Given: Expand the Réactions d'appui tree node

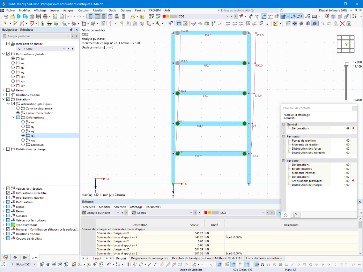Looking at the screenshot, I should click(3, 95).
